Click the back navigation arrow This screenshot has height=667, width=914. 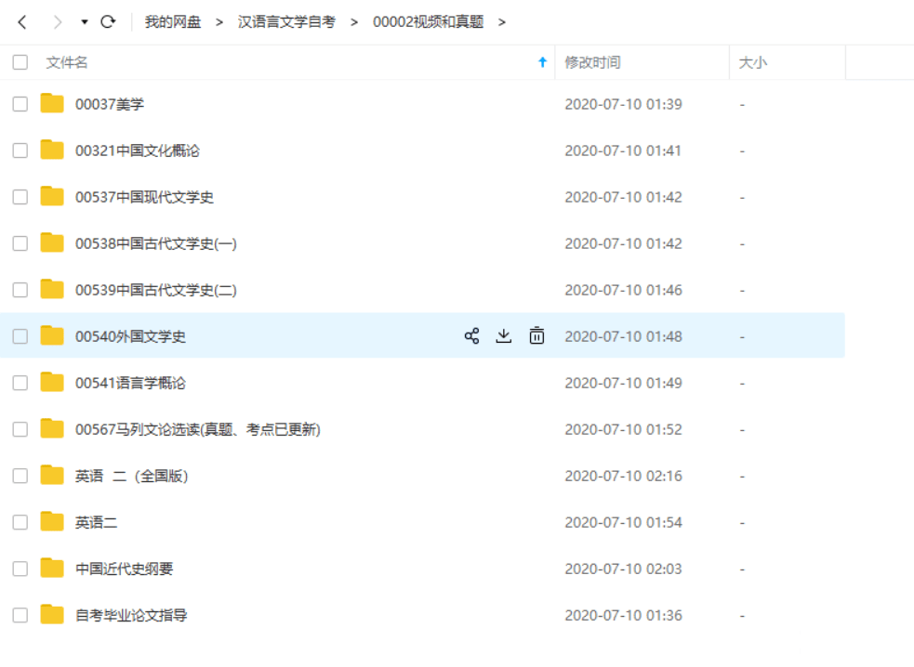click(x=22, y=21)
